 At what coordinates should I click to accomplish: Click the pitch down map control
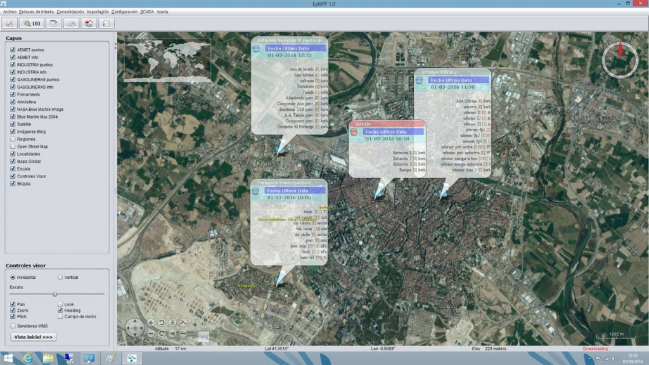pos(172,333)
